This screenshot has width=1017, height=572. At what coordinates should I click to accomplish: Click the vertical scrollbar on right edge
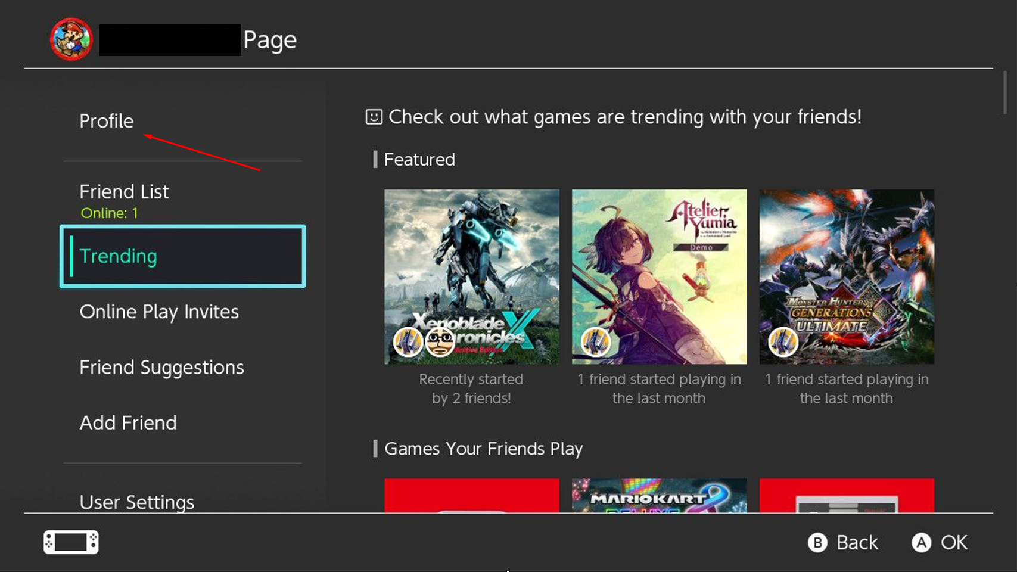click(1004, 93)
